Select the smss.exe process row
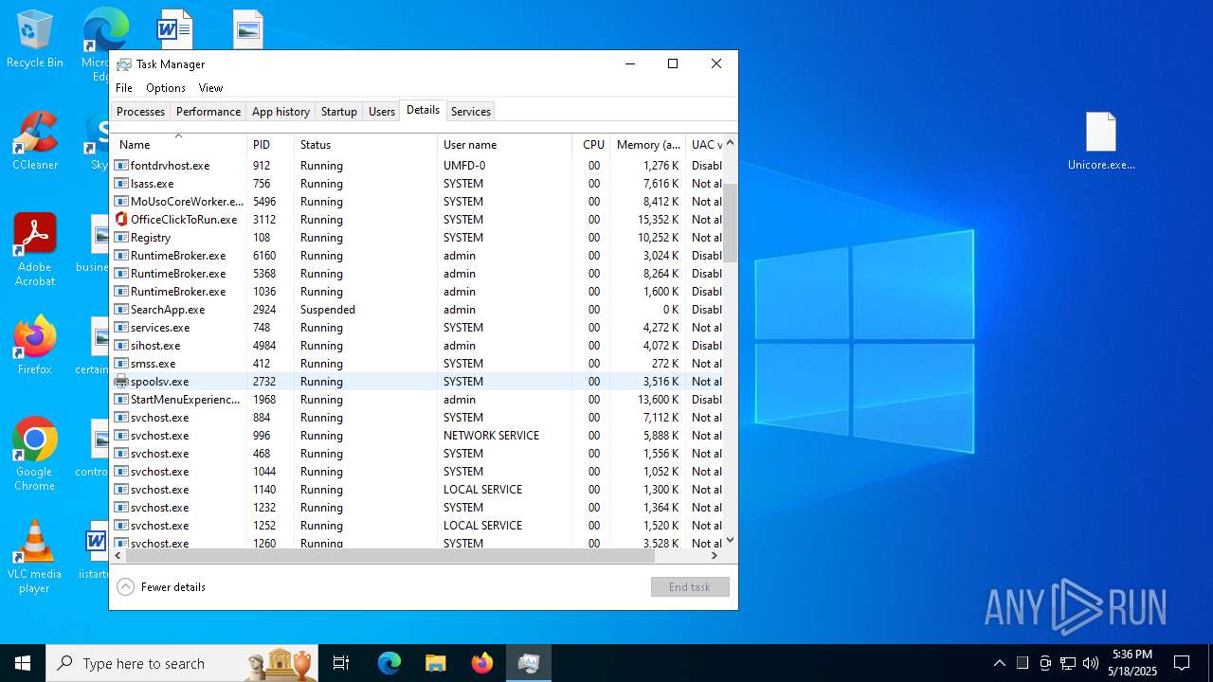The height and width of the screenshot is (682, 1213). tap(417, 364)
